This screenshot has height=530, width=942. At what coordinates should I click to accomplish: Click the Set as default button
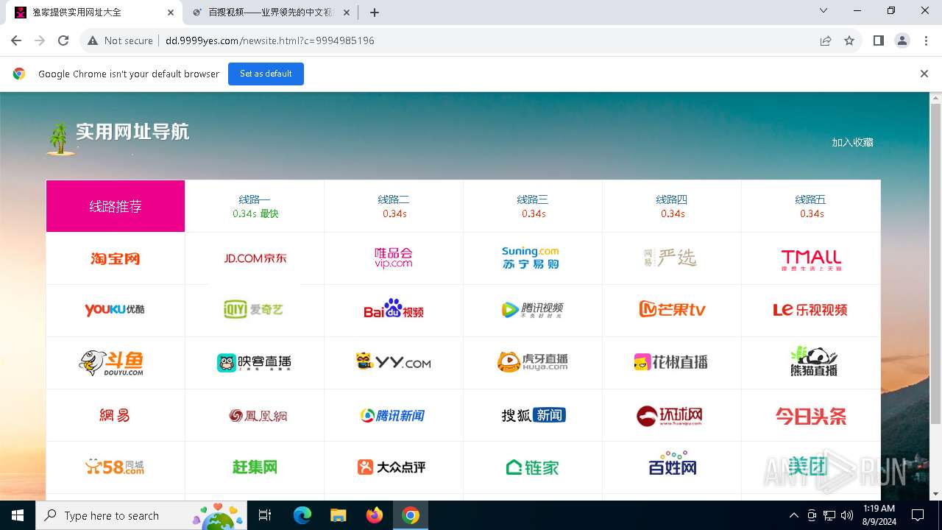pyautogui.click(x=266, y=74)
